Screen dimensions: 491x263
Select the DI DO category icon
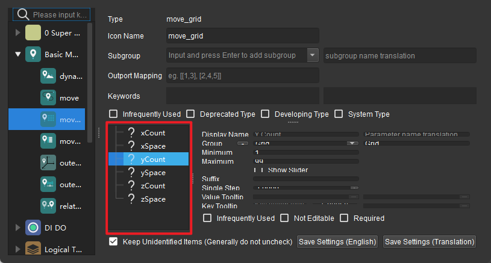pos(33,227)
